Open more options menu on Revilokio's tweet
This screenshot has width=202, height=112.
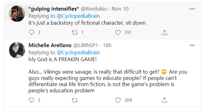[192, 9]
